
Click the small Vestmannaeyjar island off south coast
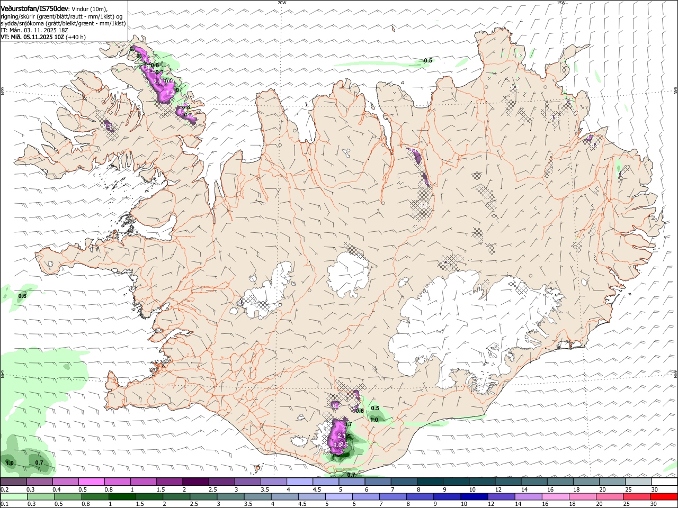pyautogui.click(x=260, y=468)
